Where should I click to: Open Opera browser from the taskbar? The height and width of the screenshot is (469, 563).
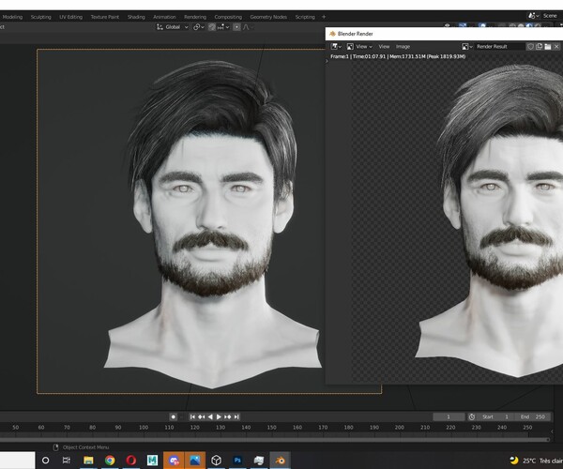point(131,460)
